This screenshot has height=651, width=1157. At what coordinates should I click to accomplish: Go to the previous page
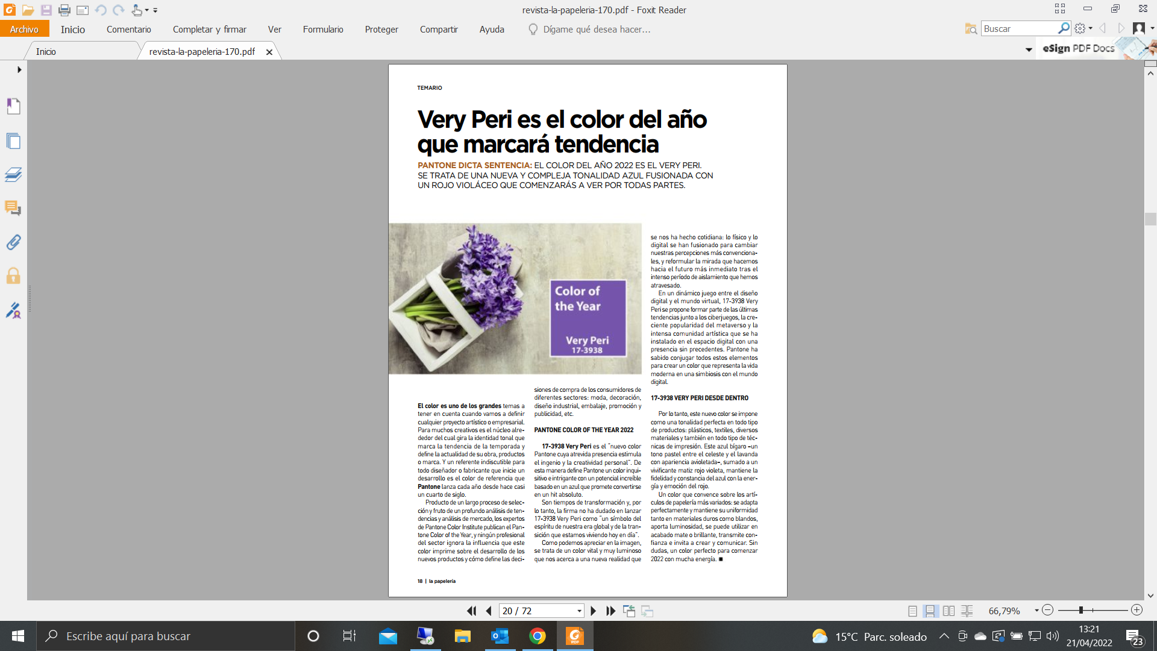(x=489, y=611)
